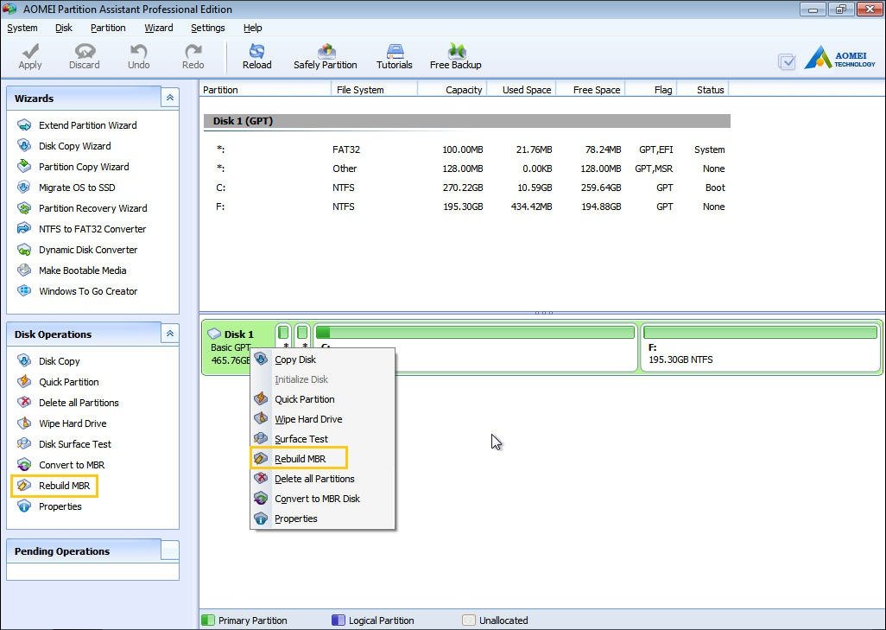Click the Free Backup toolbar icon
The width and height of the screenshot is (886, 630).
tap(455, 56)
